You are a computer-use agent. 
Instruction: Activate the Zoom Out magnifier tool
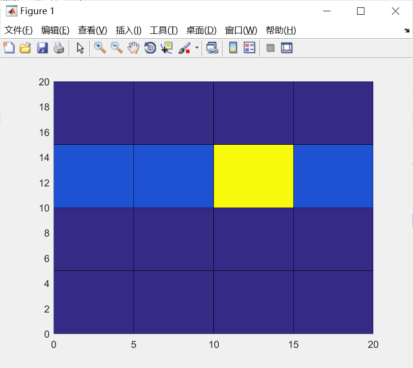(x=117, y=48)
